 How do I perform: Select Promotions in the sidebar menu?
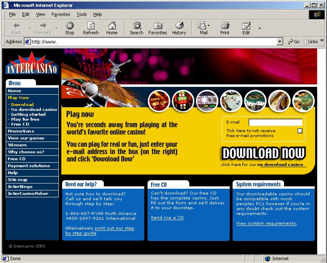[x=21, y=131]
